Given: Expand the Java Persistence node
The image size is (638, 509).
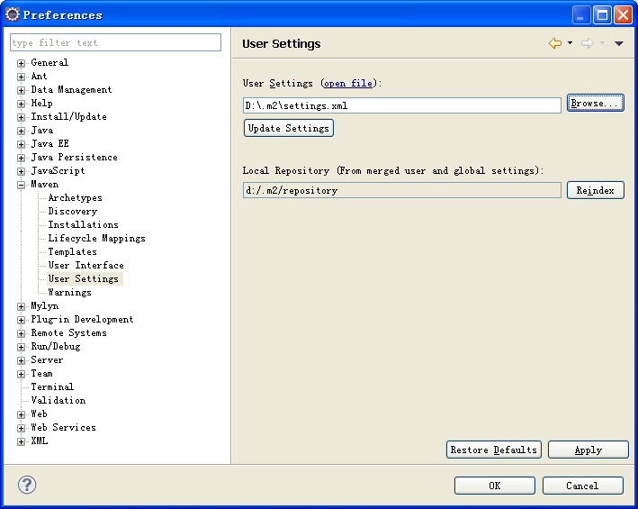Looking at the screenshot, I should tap(22, 158).
